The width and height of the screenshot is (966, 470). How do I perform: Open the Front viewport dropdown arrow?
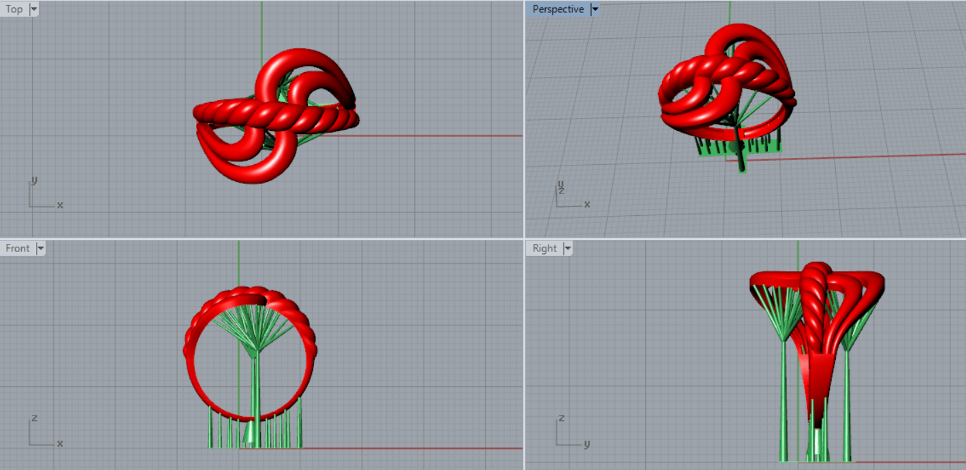coord(40,249)
